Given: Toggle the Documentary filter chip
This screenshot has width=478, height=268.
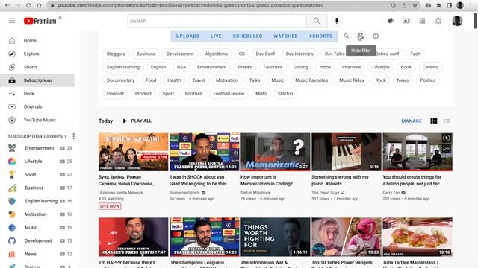Looking at the screenshot, I should [120, 80].
